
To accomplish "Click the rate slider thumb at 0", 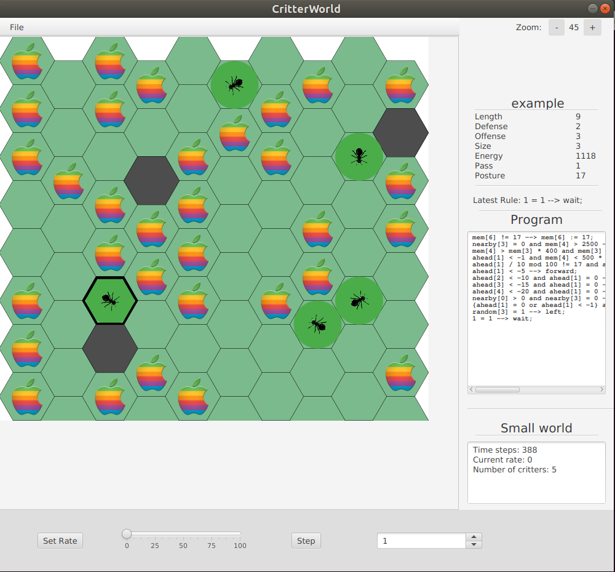I will pos(126,533).
